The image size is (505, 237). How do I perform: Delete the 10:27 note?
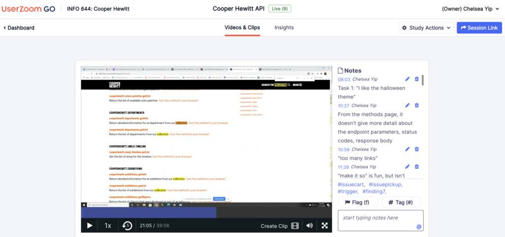tap(417, 106)
